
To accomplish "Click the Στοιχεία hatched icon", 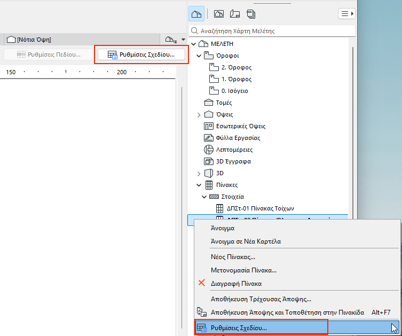I will pyautogui.click(x=214, y=197).
